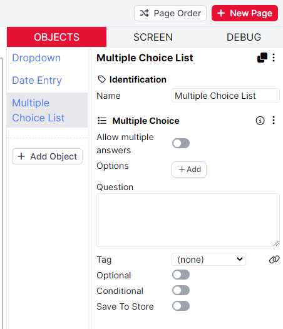
Task: Turn on the Conditional switch
Action: (181, 291)
